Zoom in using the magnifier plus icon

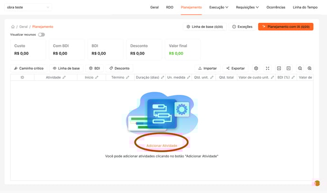click(x=309, y=68)
